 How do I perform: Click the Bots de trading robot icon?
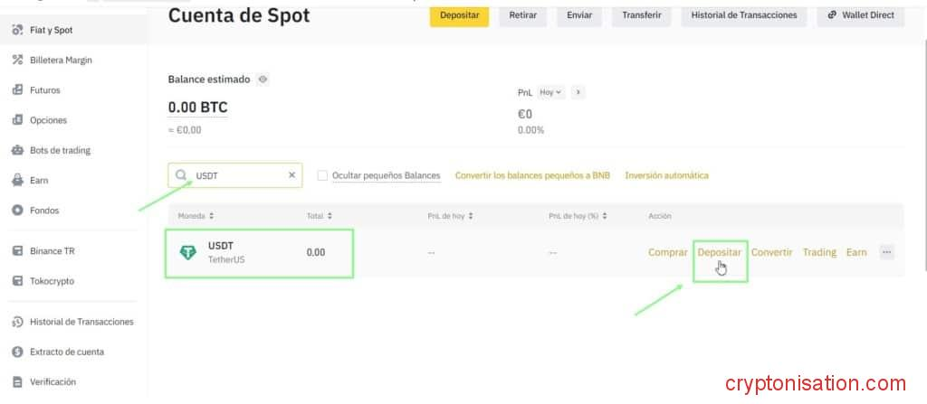17,150
